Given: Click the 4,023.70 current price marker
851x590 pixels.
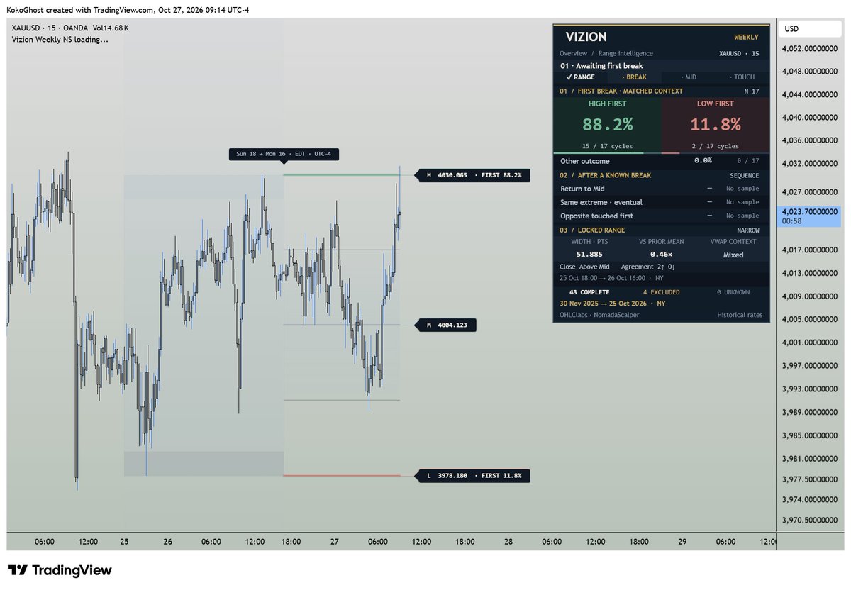Looking at the screenshot, I should (x=809, y=216).
